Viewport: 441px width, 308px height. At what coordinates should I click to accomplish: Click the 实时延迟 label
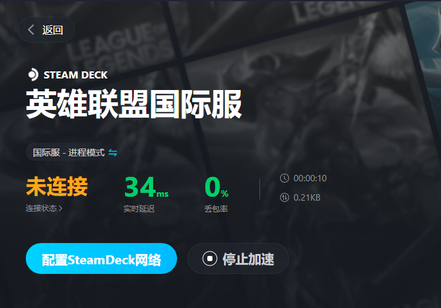(x=139, y=209)
